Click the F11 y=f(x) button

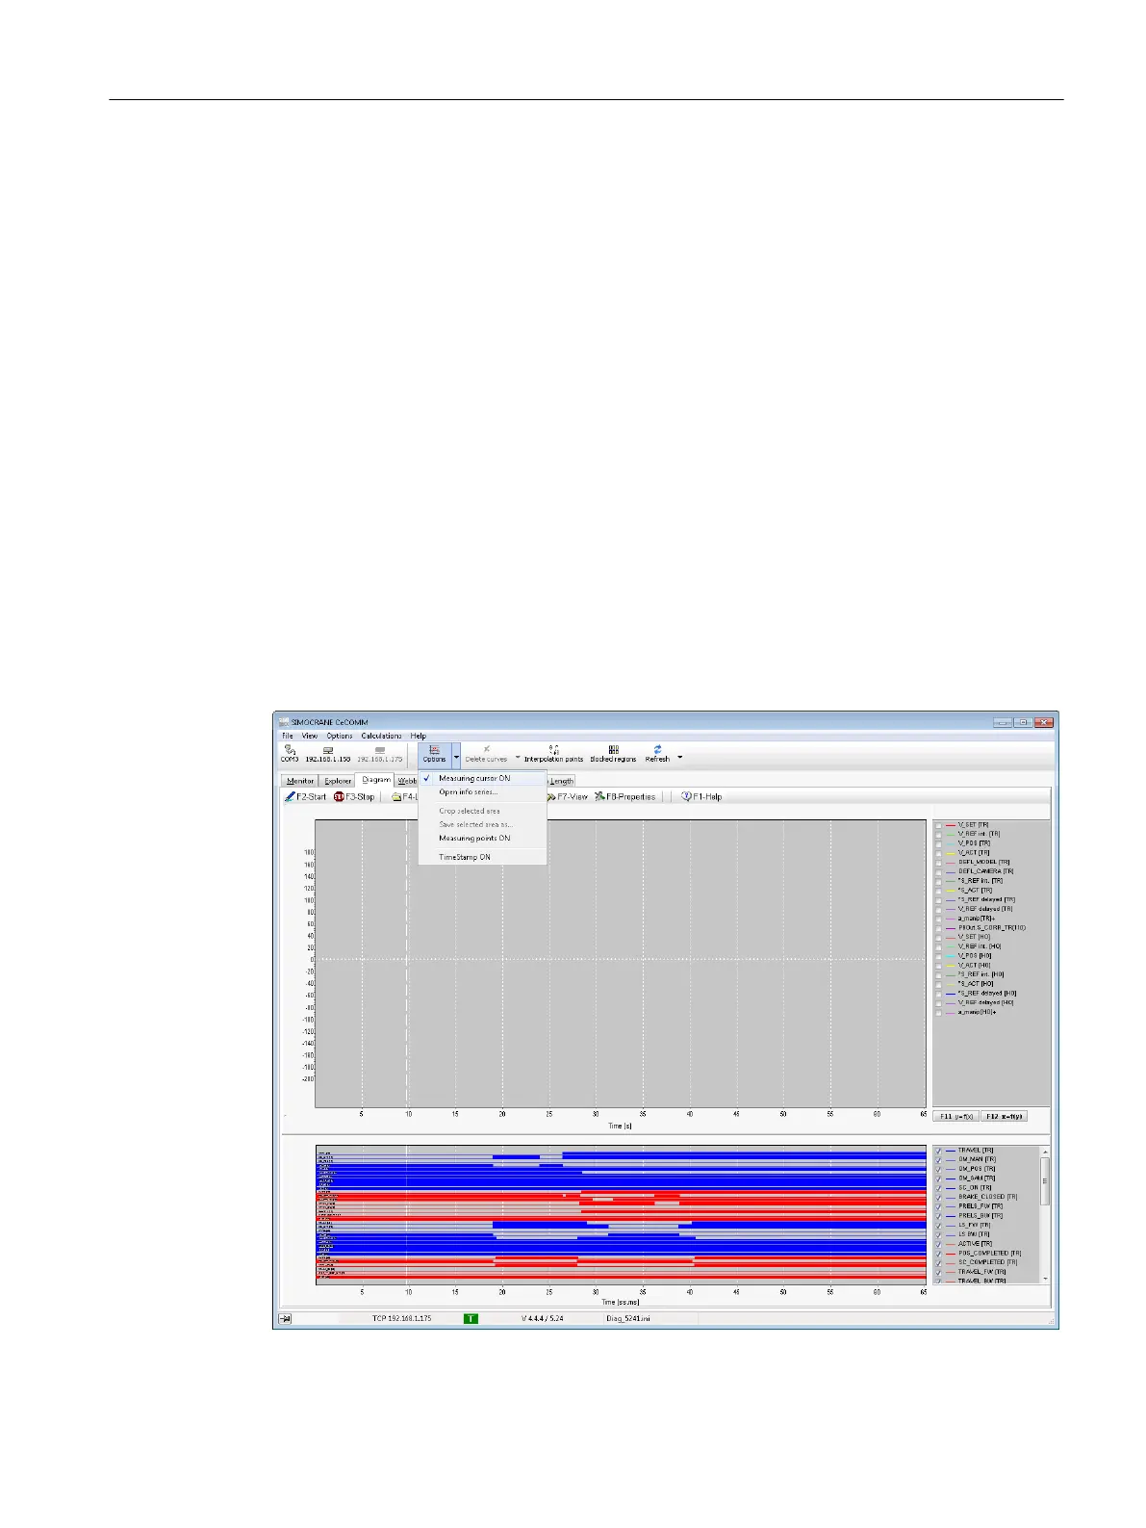point(956,1117)
